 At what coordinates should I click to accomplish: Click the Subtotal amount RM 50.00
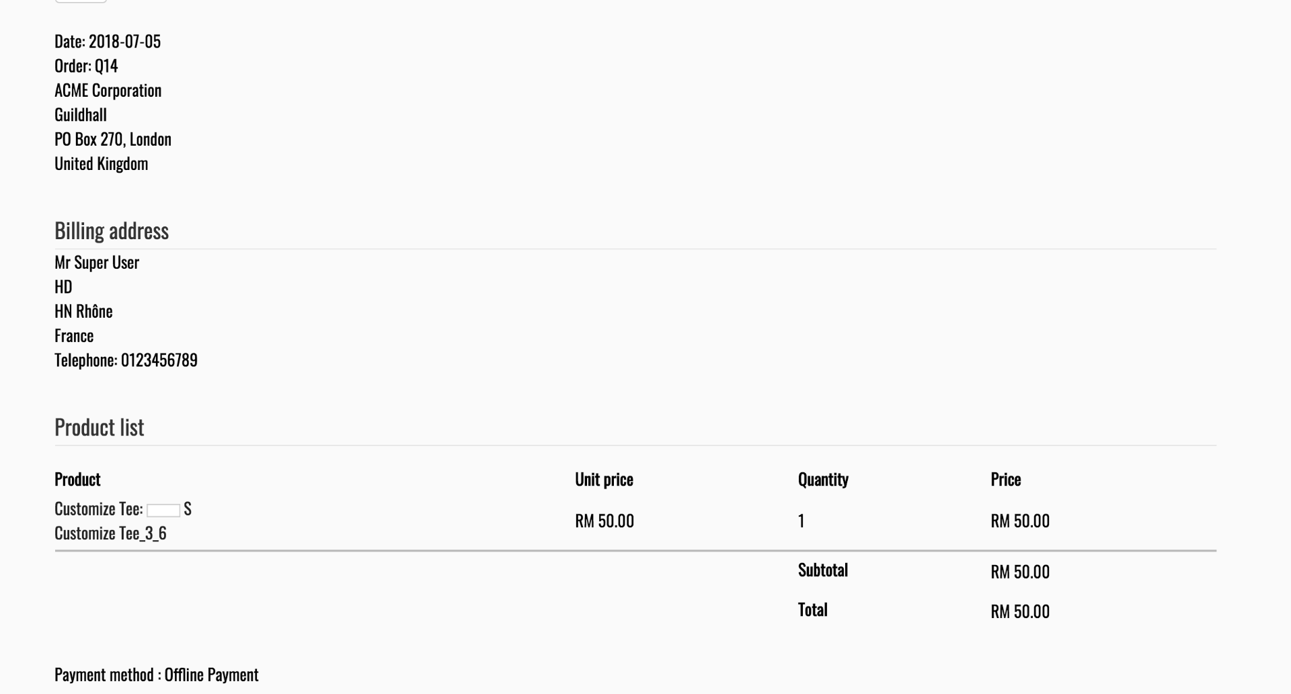[x=1019, y=572]
